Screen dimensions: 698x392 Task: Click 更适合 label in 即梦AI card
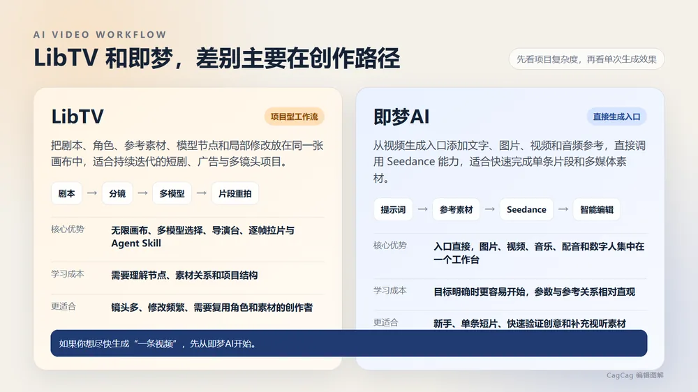pos(385,322)
